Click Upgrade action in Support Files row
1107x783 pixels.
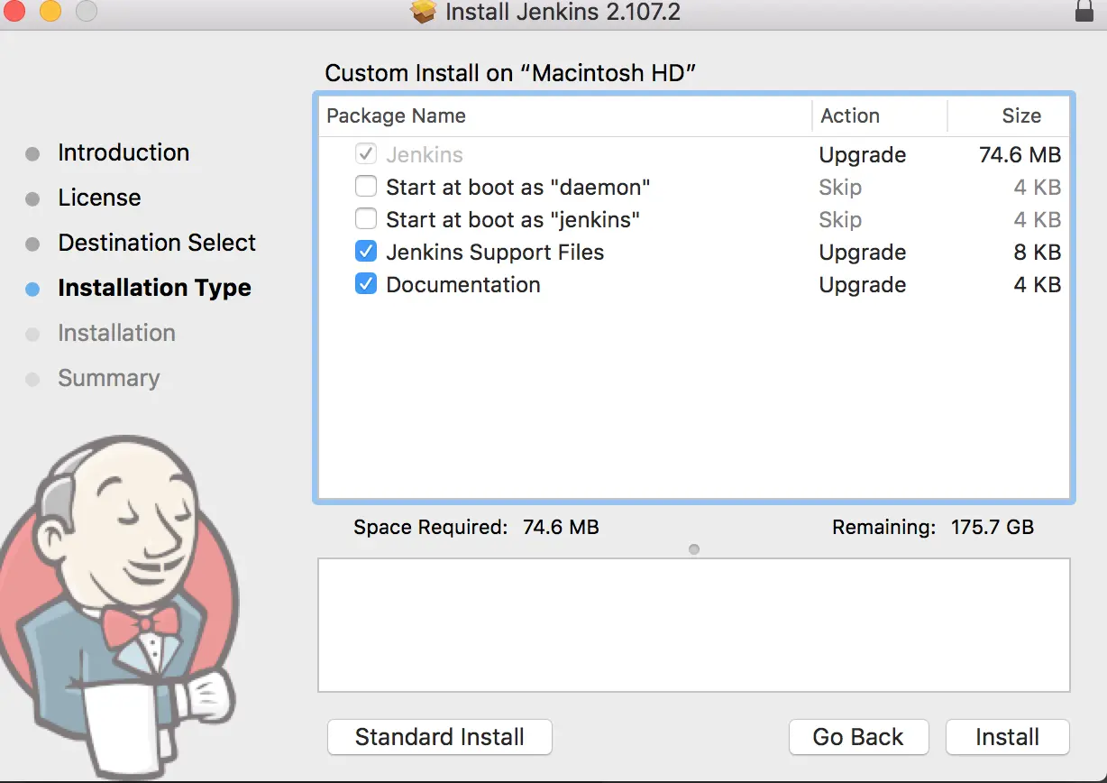(863, 253)
